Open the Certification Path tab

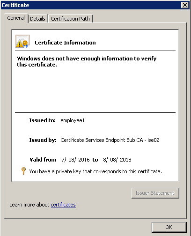70,19
